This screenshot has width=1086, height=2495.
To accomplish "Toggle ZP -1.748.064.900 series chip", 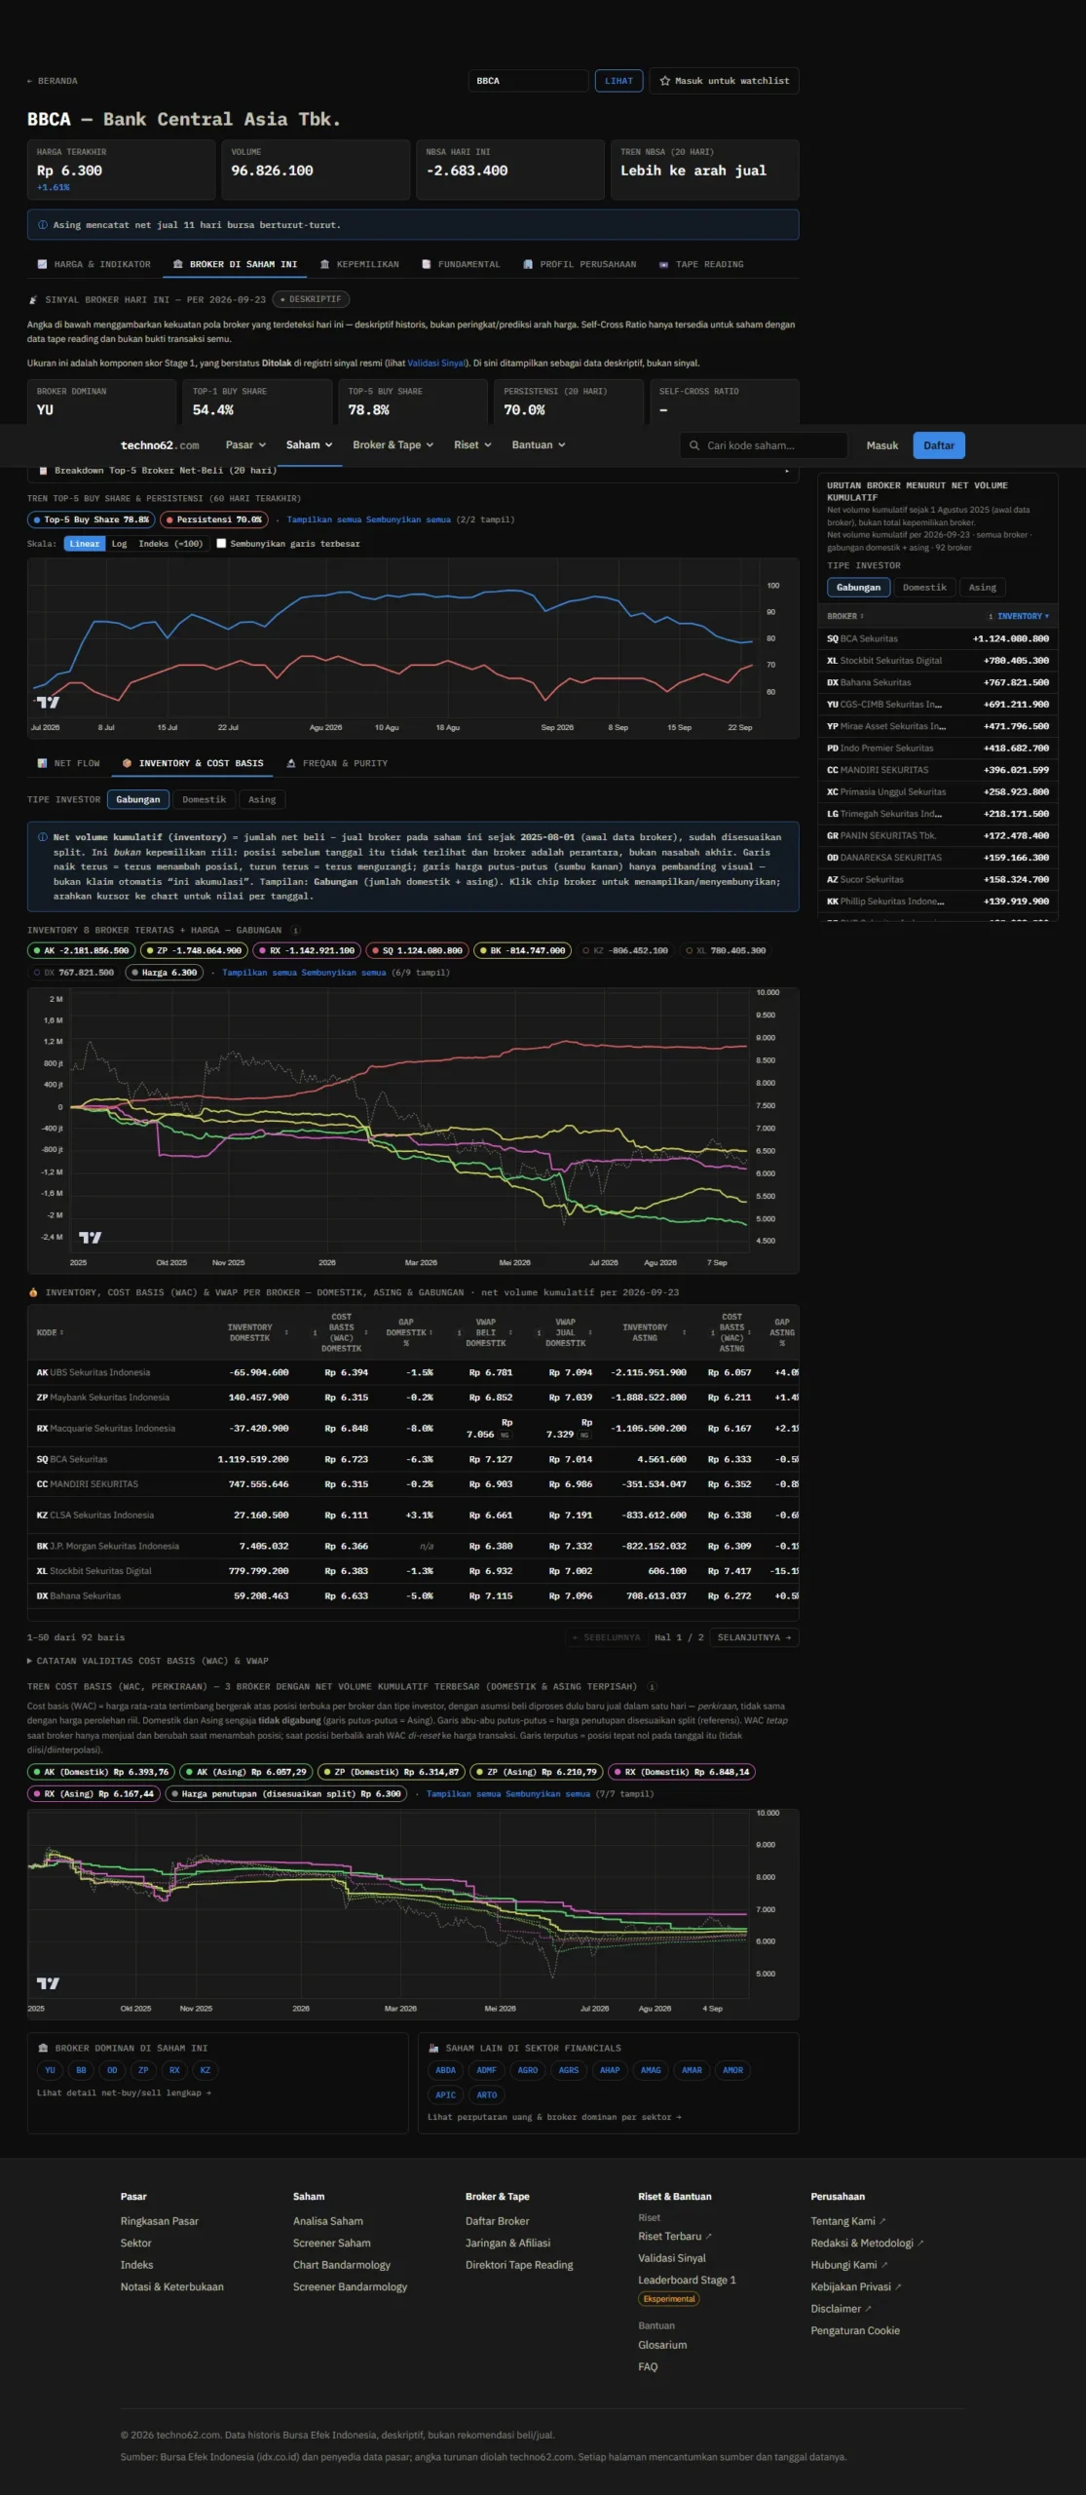I will point(194,950).
